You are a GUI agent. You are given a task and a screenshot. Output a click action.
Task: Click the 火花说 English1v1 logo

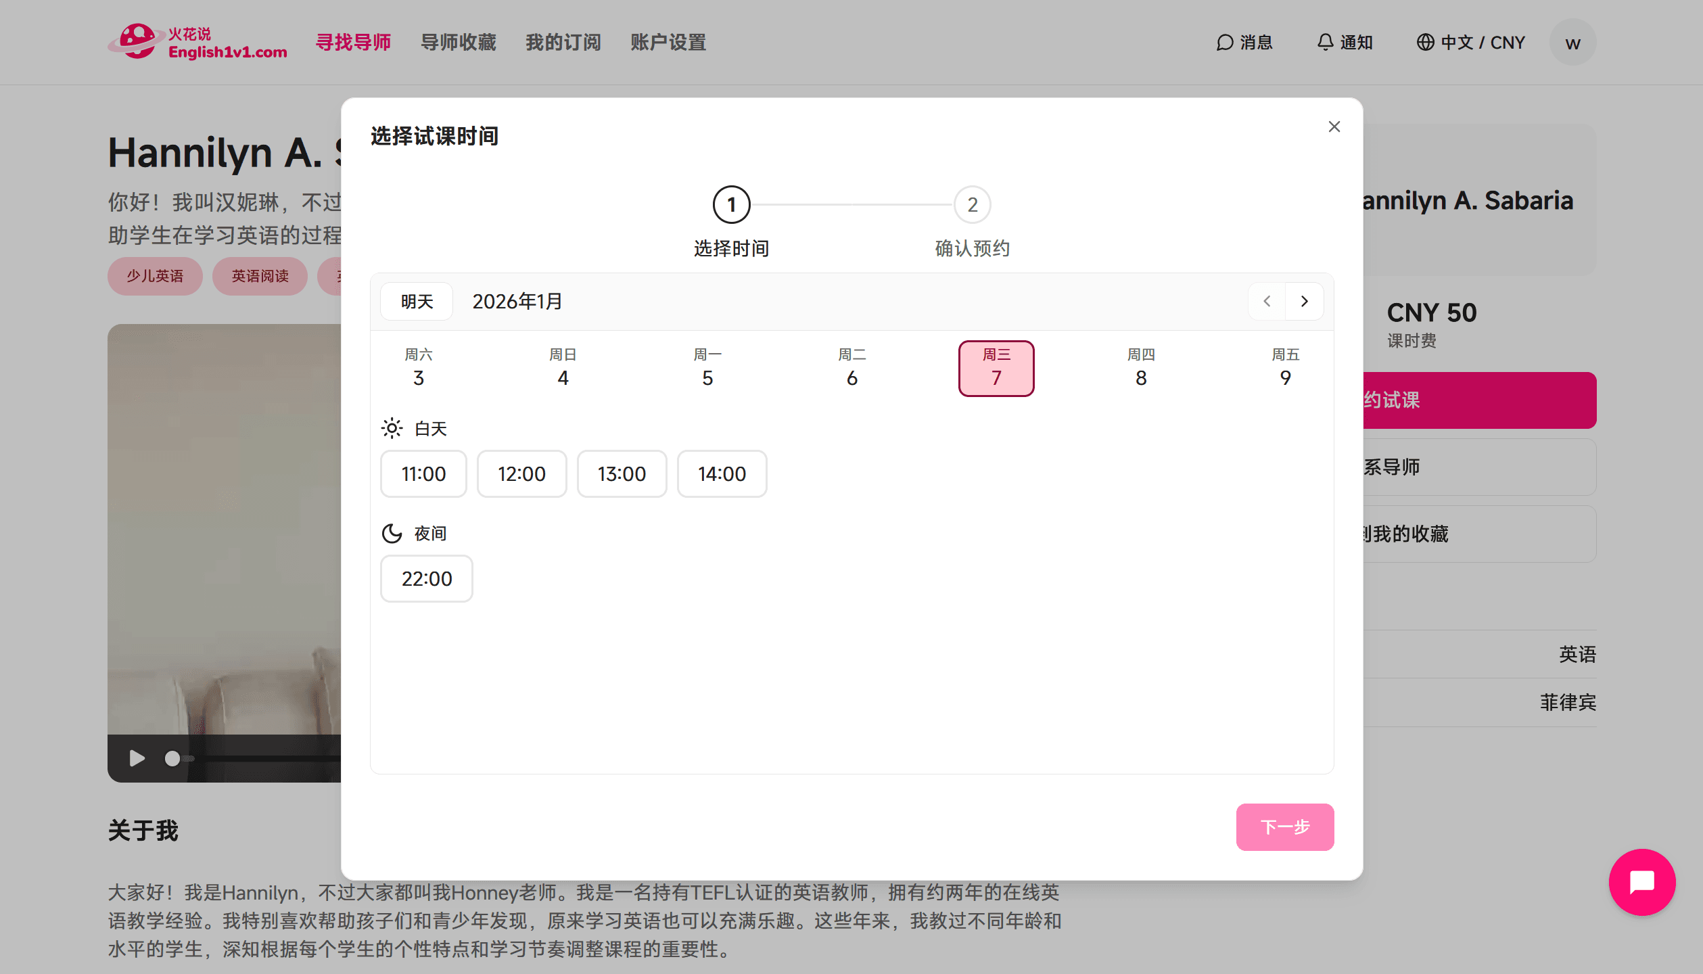tap(197, 43)
